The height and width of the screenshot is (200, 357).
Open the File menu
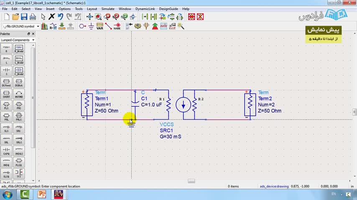click(x=5, y=9)
